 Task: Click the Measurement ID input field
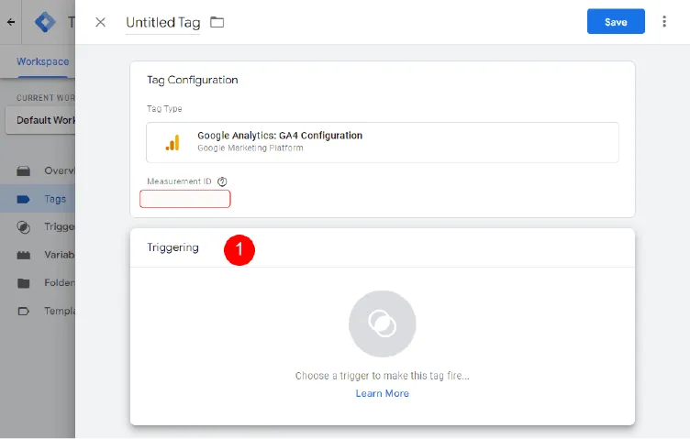(184, 199)
